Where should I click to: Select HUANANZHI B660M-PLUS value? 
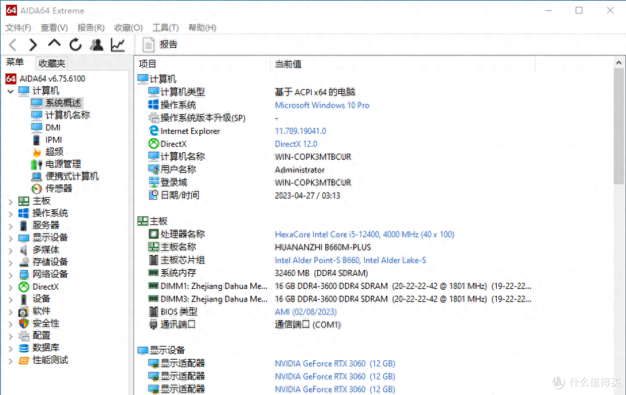tap(323, 247)
